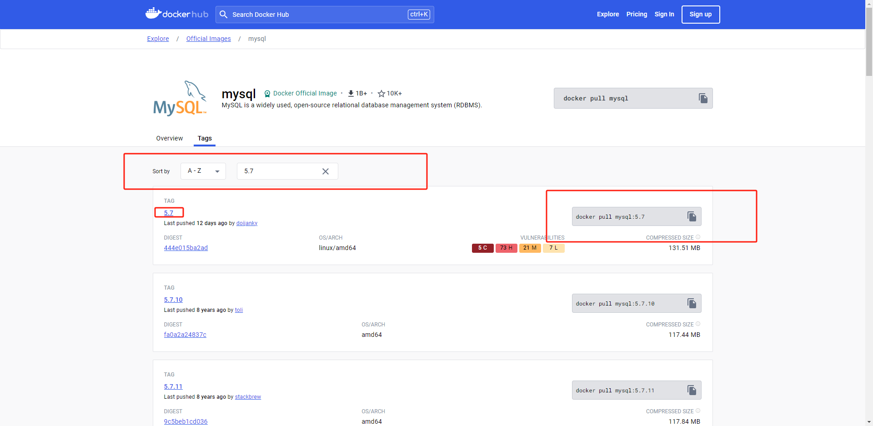The width and height of the screenshot is (873, 426).
Task: Copy the docker pull mysql:5.7.10 command
Action: 692,303
